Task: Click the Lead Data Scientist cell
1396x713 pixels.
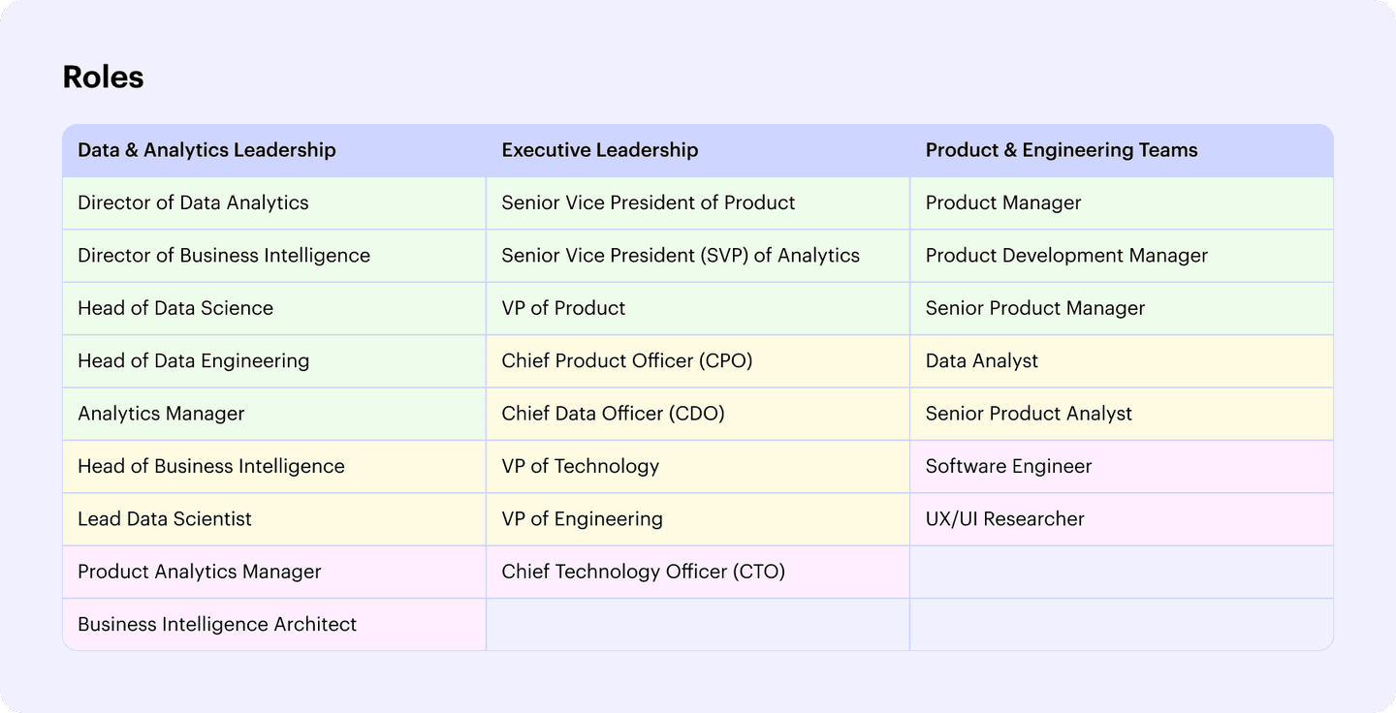Action: click(x=165, y=519)
